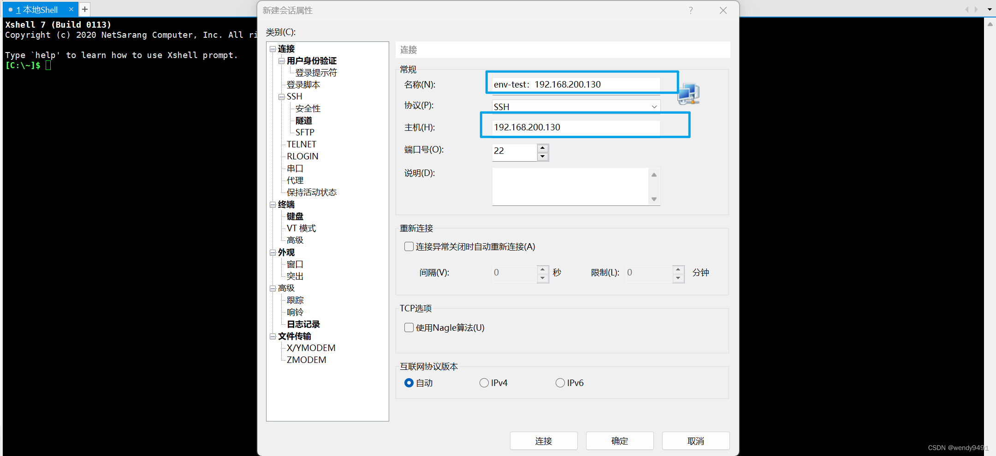This screenshot has height=456, width=996.
Task: Collapse the 连接 tree node
Action: [273, 49]
